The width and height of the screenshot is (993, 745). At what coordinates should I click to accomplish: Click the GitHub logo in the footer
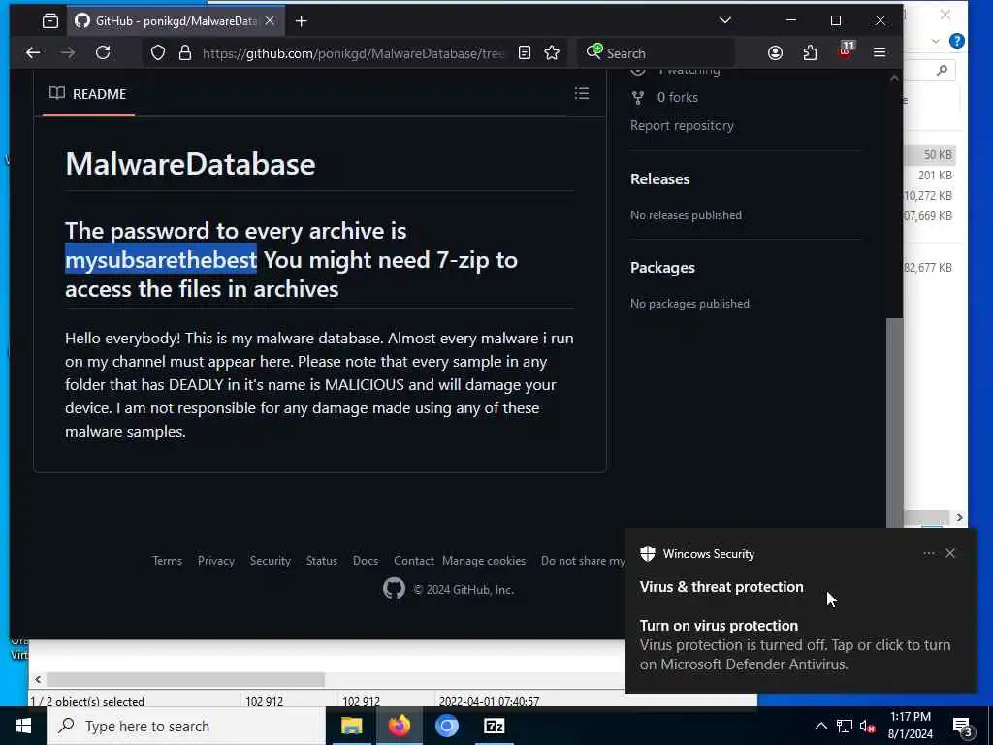[394, 589]
